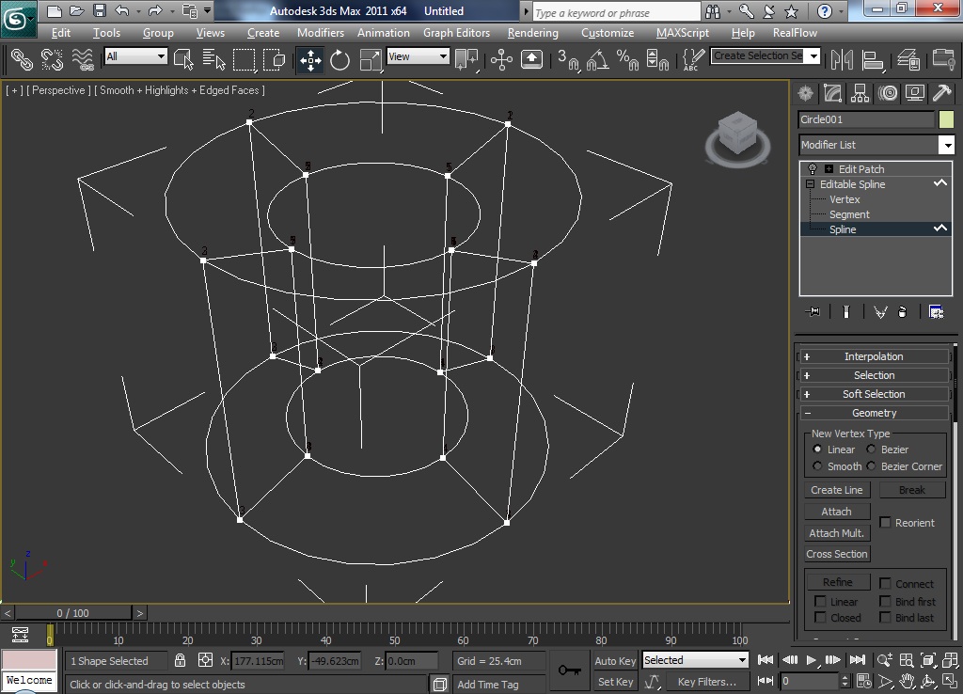Toggle the Auto Key button

[x=615, y=661]
